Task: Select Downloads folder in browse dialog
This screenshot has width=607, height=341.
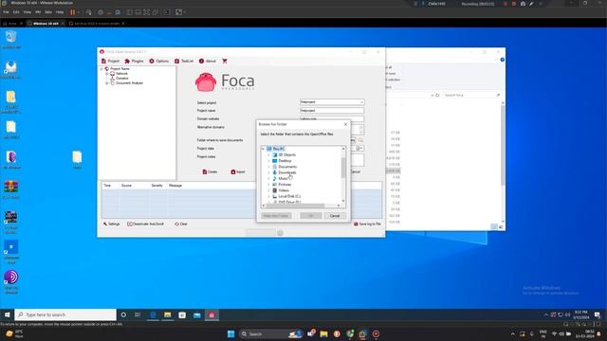Action: click(x=286, y=172)
